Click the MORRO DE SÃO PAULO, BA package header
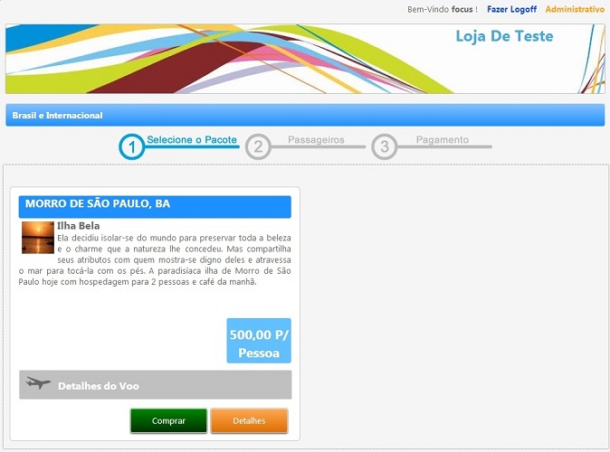The height and width of the screenshot is (452, 610). point(155,206)
